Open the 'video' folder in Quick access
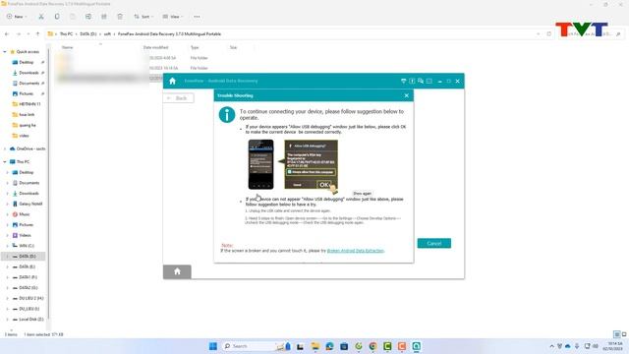629x354 pixels. click(x=24, y=136)
